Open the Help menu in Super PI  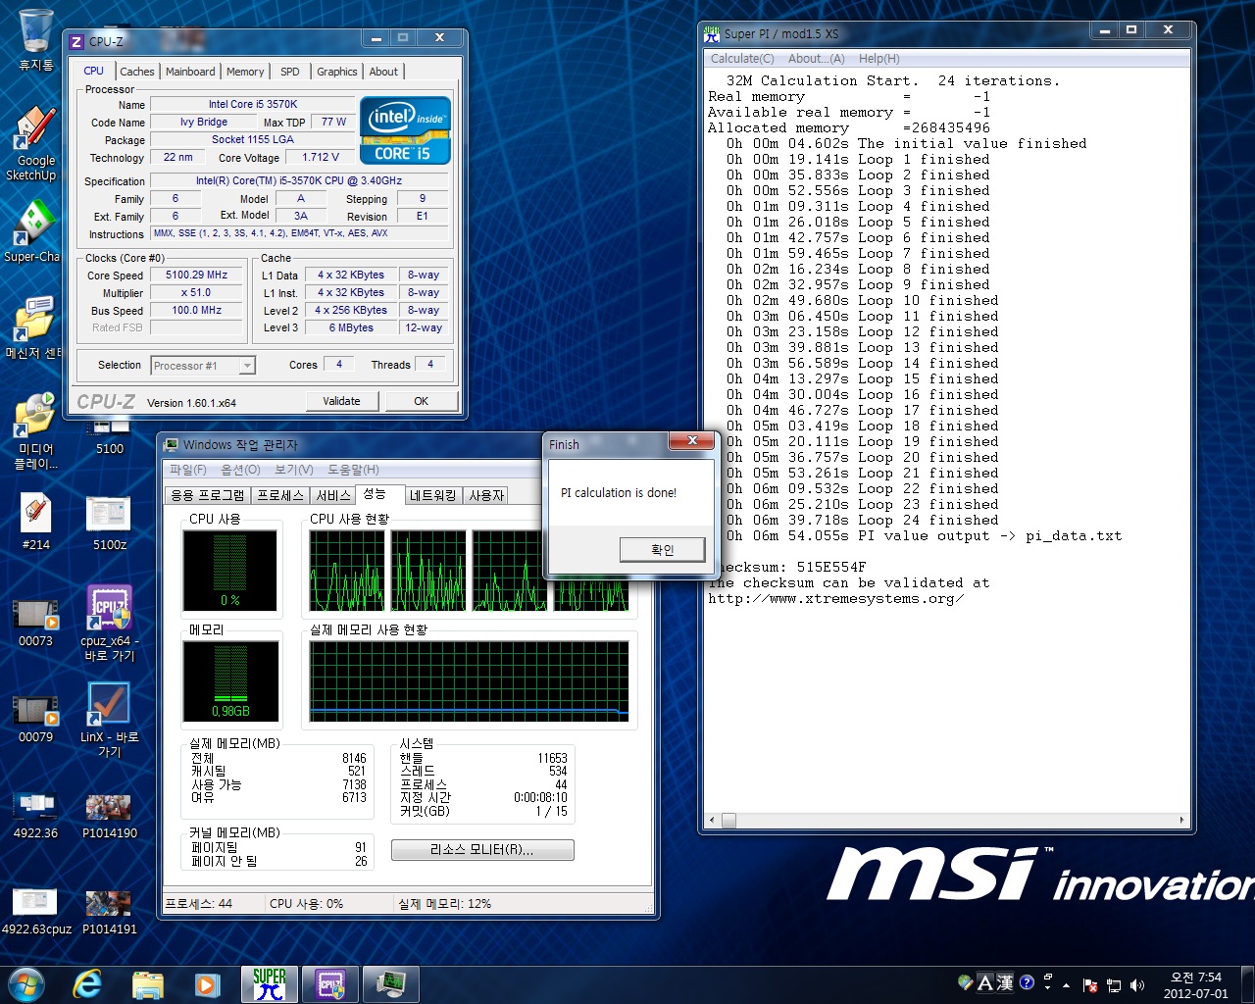tap(878, 59)
